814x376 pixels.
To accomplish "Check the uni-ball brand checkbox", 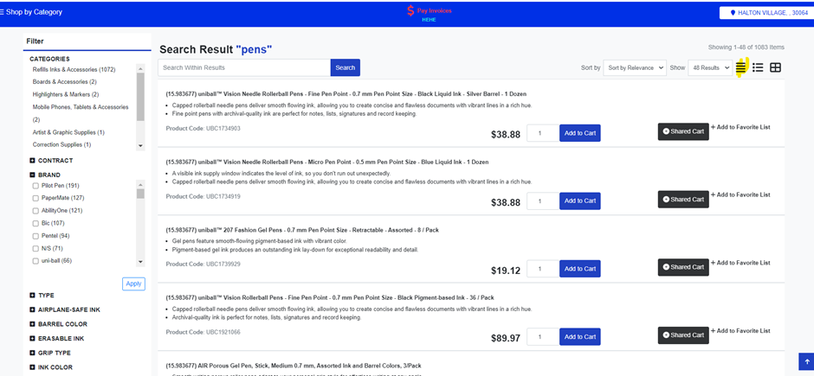I will coord(36,261).
